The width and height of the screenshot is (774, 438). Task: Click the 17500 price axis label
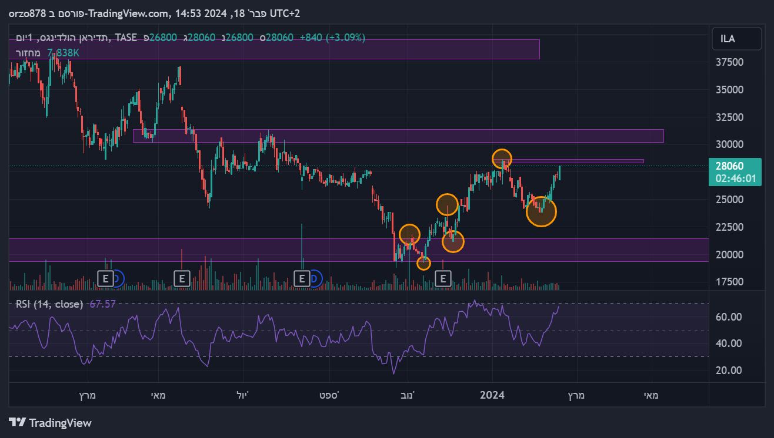click(728, 282)
